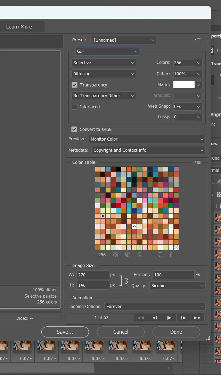Delete selected colors with trash icon
The width and height of the screenshot is (221, 375).
pyautogui.click(x=172, y=255)
